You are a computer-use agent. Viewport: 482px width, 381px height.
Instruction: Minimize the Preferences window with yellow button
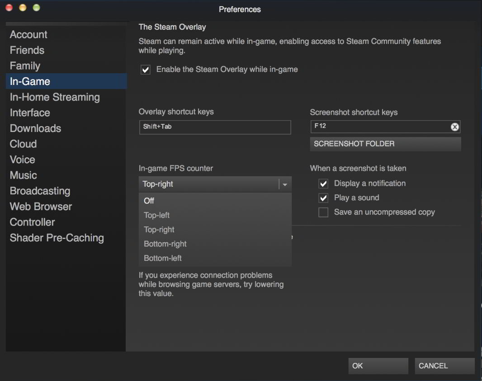23,8
